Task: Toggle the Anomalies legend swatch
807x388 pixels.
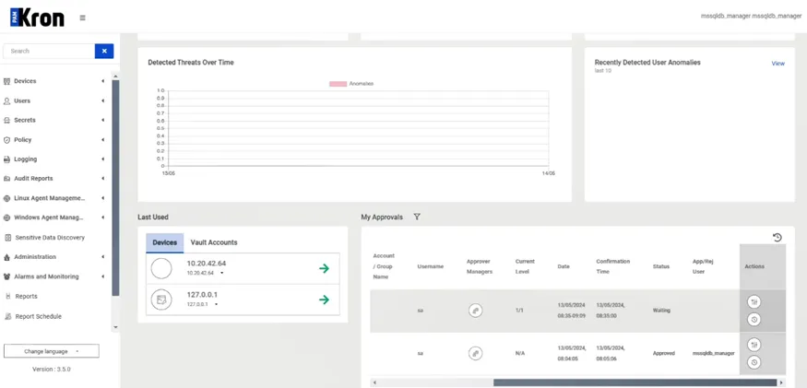Action: [338, 83]
